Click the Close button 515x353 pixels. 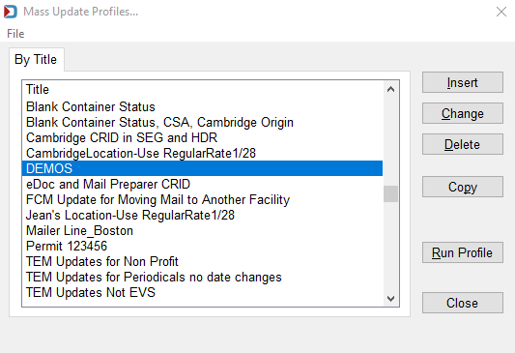[463, 303]
